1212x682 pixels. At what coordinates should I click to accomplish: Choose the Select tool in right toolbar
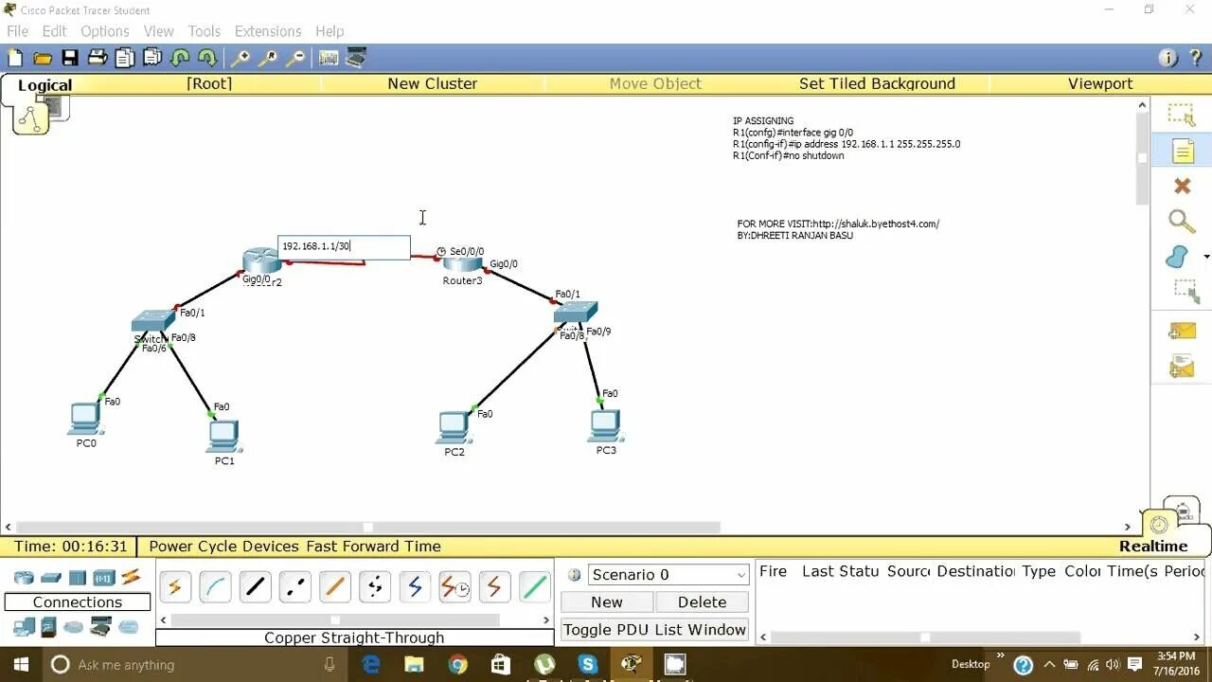coord(1181,115)
